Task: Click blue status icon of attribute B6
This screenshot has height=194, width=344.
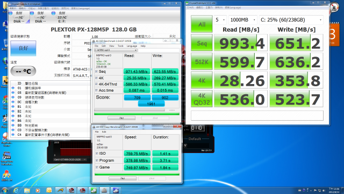Action: (13, 121)
